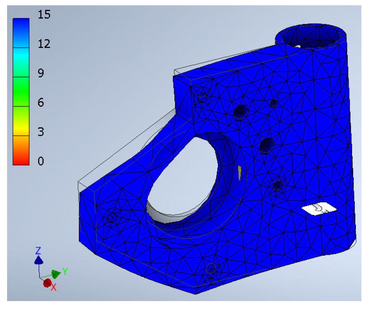
Task: Click the blue Z axis arrow
Action: 39,260
